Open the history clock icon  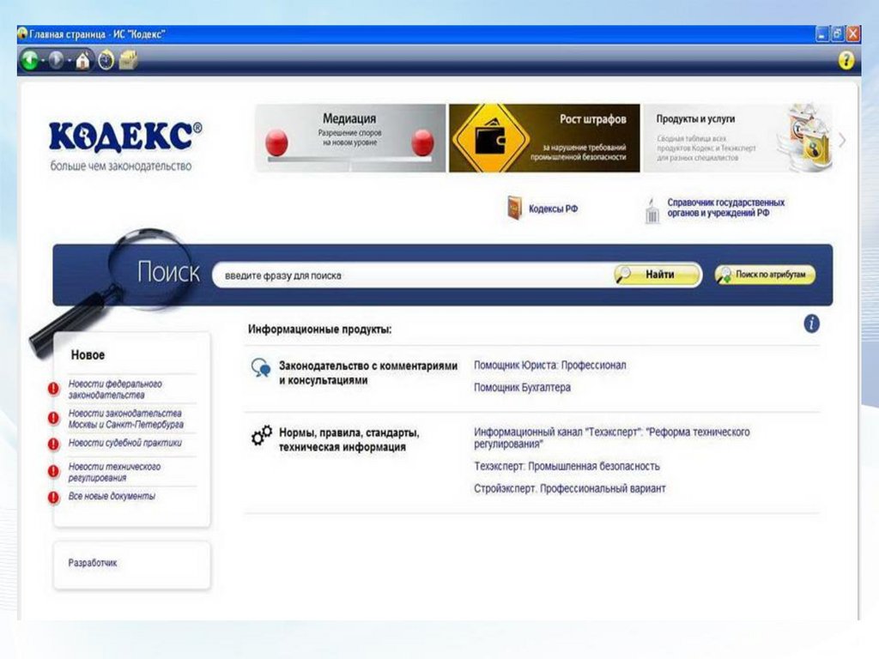[x=106, y=60]
